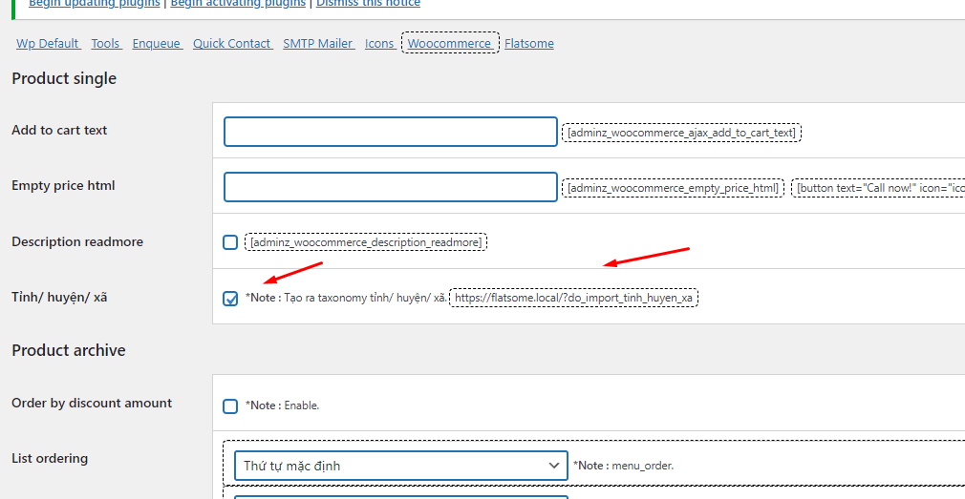This screenshot has height=499, width=965.
Task: Dismiss this notice via the link
Action: coord(368,4)
